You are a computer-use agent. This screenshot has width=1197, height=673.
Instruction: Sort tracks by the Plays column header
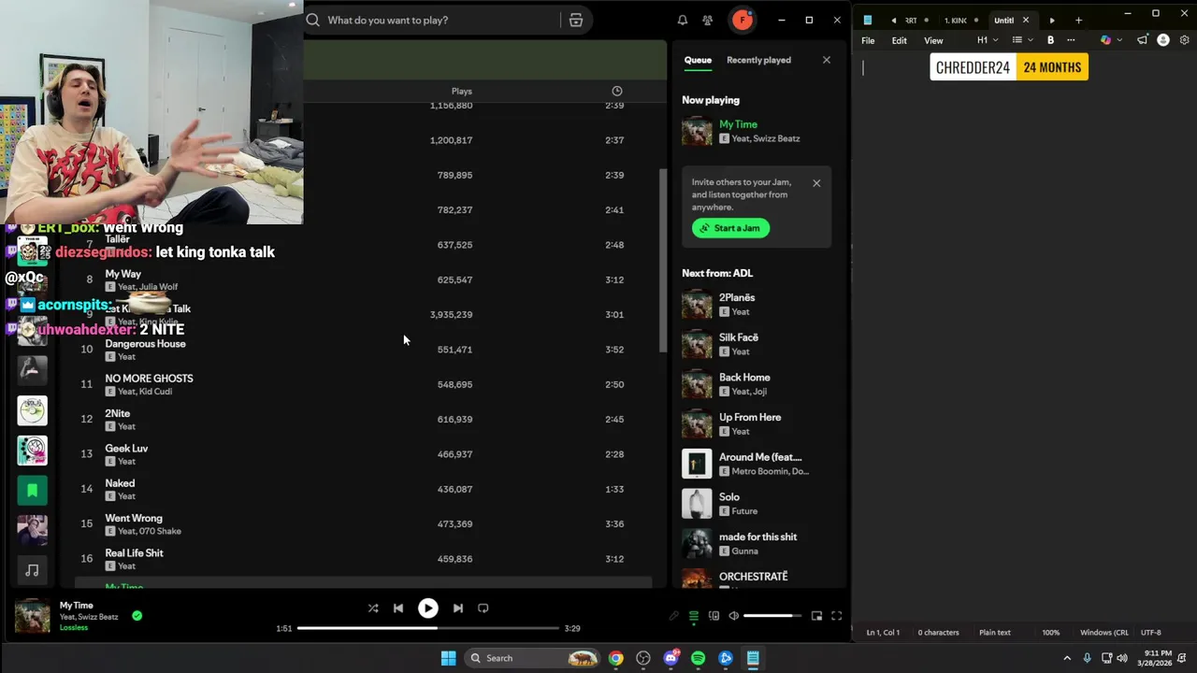[462, 92]
